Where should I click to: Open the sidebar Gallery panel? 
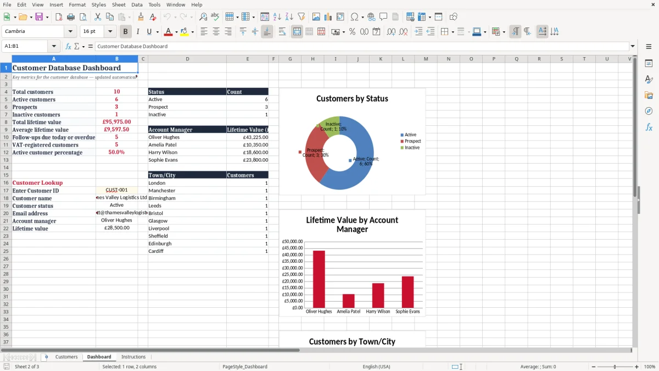(649, 95)
